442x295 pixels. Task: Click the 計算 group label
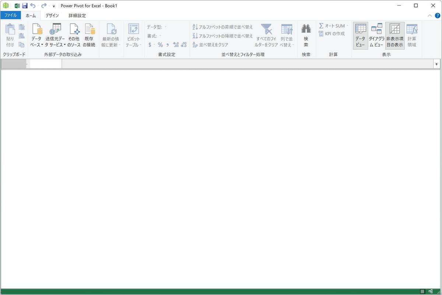click(x=333, y=55)
